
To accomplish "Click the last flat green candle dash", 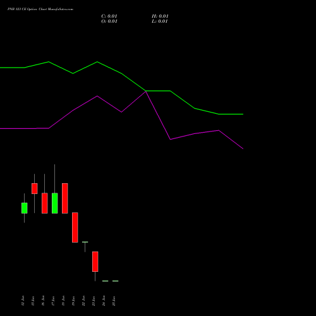I will [116, 281].
